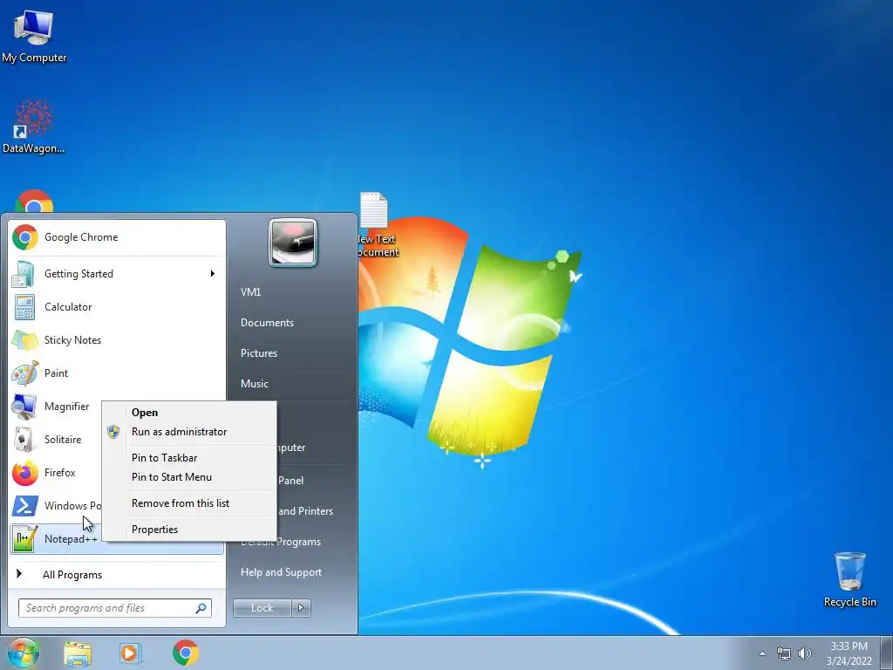Image resolution: width=893 pixels, height=670 pixels.
Task: Open Help and Support
Action: (x=282, y=572)
